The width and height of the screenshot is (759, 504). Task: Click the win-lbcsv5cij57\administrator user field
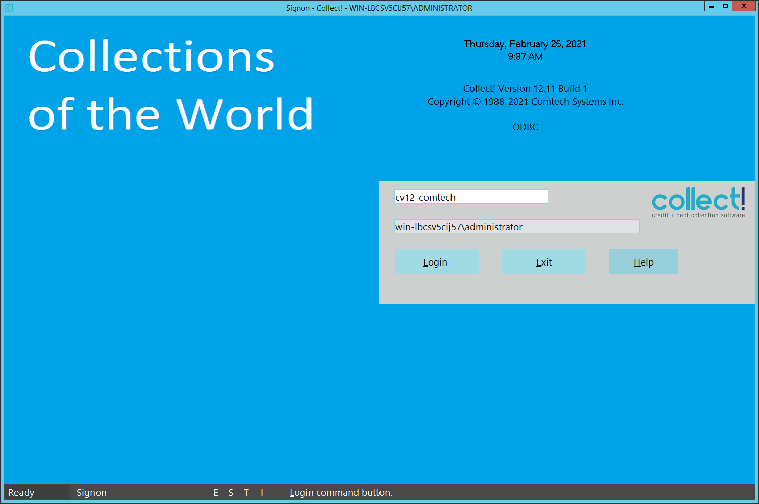click(517, 227)
